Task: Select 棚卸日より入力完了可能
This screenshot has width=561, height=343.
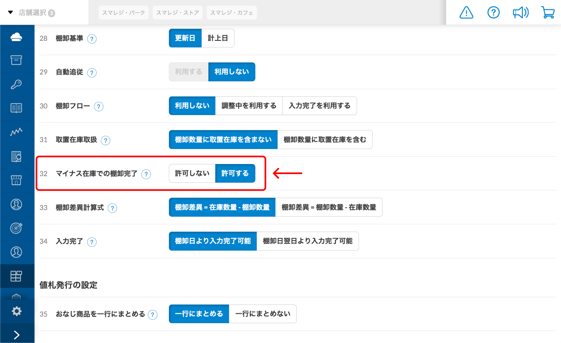Action: click(x=213, y=241)
